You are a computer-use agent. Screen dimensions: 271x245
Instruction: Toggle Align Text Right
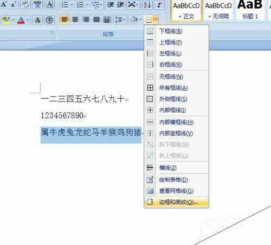tap(86, 20)
